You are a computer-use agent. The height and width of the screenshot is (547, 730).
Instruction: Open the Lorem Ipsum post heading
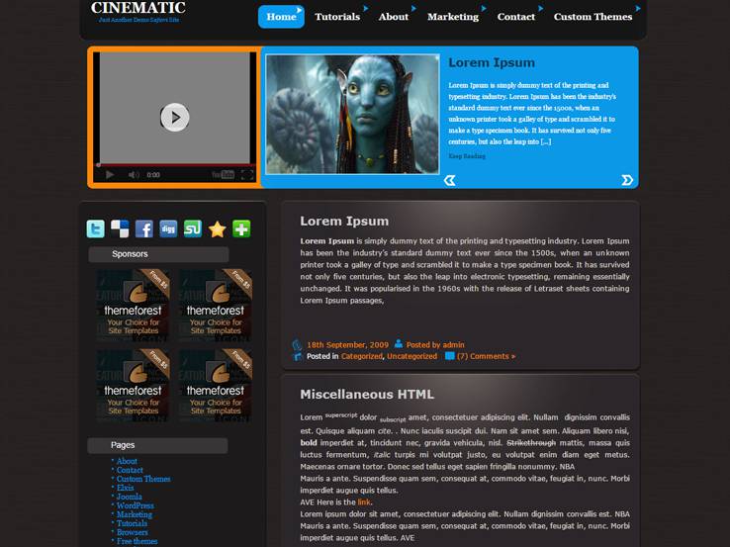click(344, 222)
